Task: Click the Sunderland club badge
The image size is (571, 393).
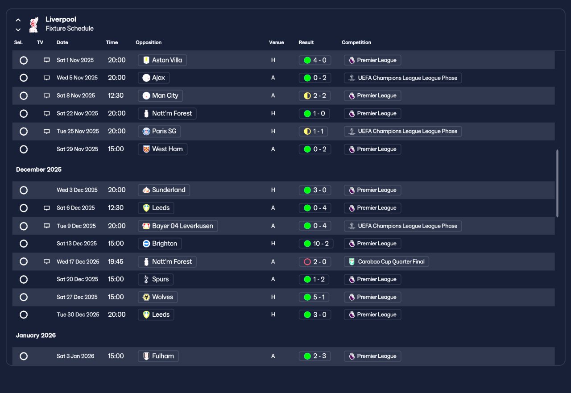Action: click(x=146, y=190)
